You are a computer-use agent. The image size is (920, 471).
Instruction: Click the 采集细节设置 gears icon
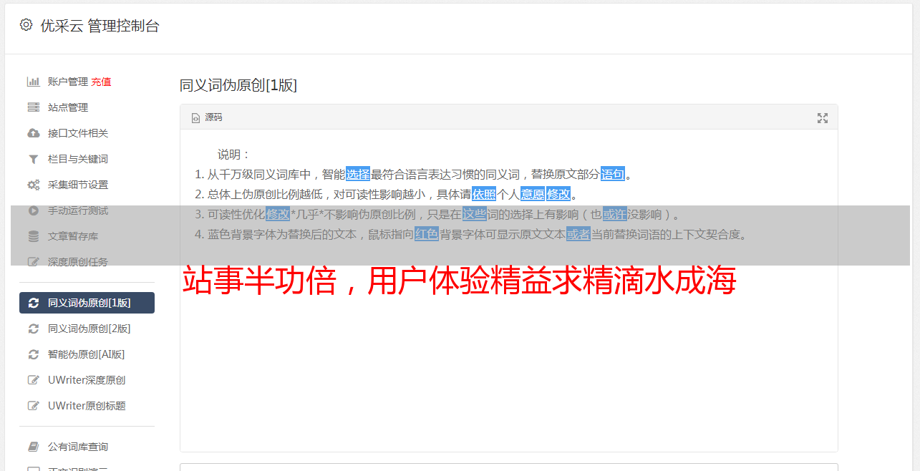pyautogui.click(x=33, y=185)
